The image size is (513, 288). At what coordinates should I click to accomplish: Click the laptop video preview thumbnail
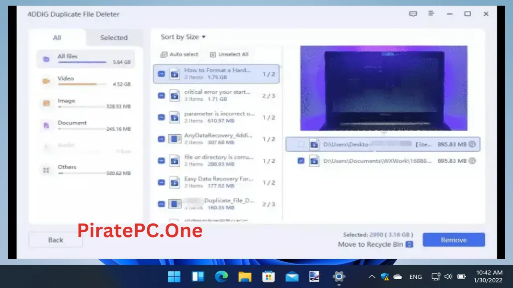(x=384, y=88)
